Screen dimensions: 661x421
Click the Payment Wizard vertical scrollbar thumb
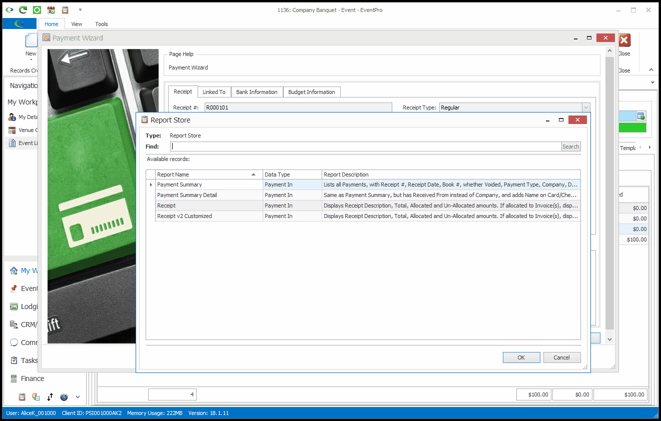[x=609, y=192]
